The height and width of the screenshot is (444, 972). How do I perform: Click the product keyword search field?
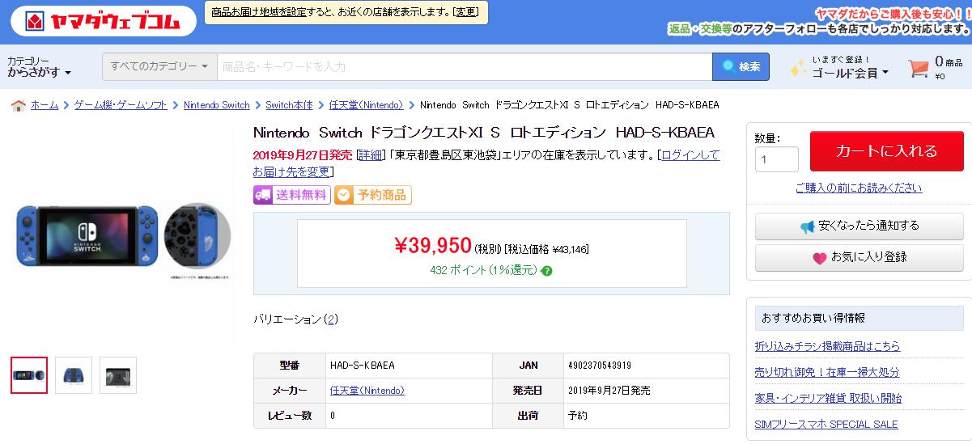[464, 66]
